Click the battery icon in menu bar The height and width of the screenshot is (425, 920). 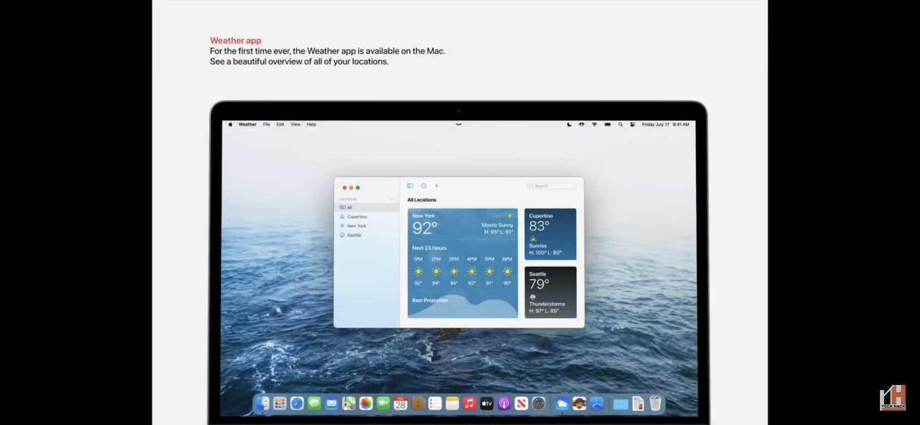tap(607, 124)
